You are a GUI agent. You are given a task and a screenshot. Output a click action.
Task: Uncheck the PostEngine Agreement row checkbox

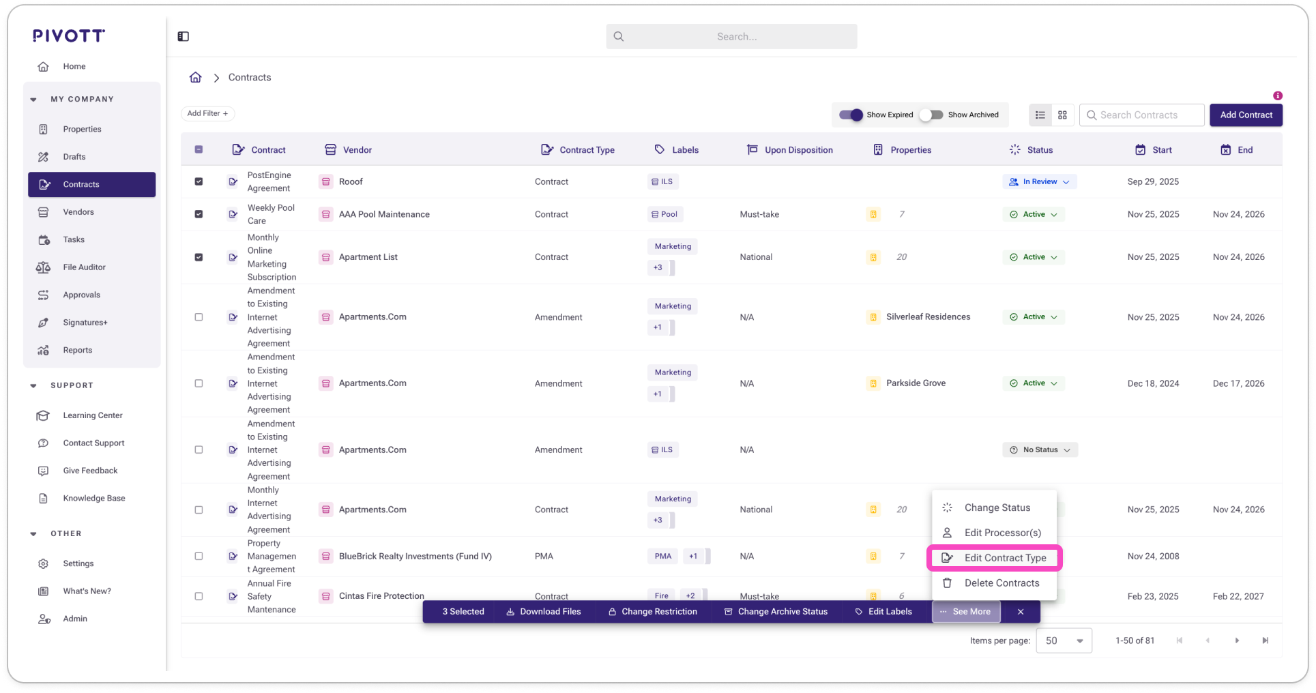199,181
